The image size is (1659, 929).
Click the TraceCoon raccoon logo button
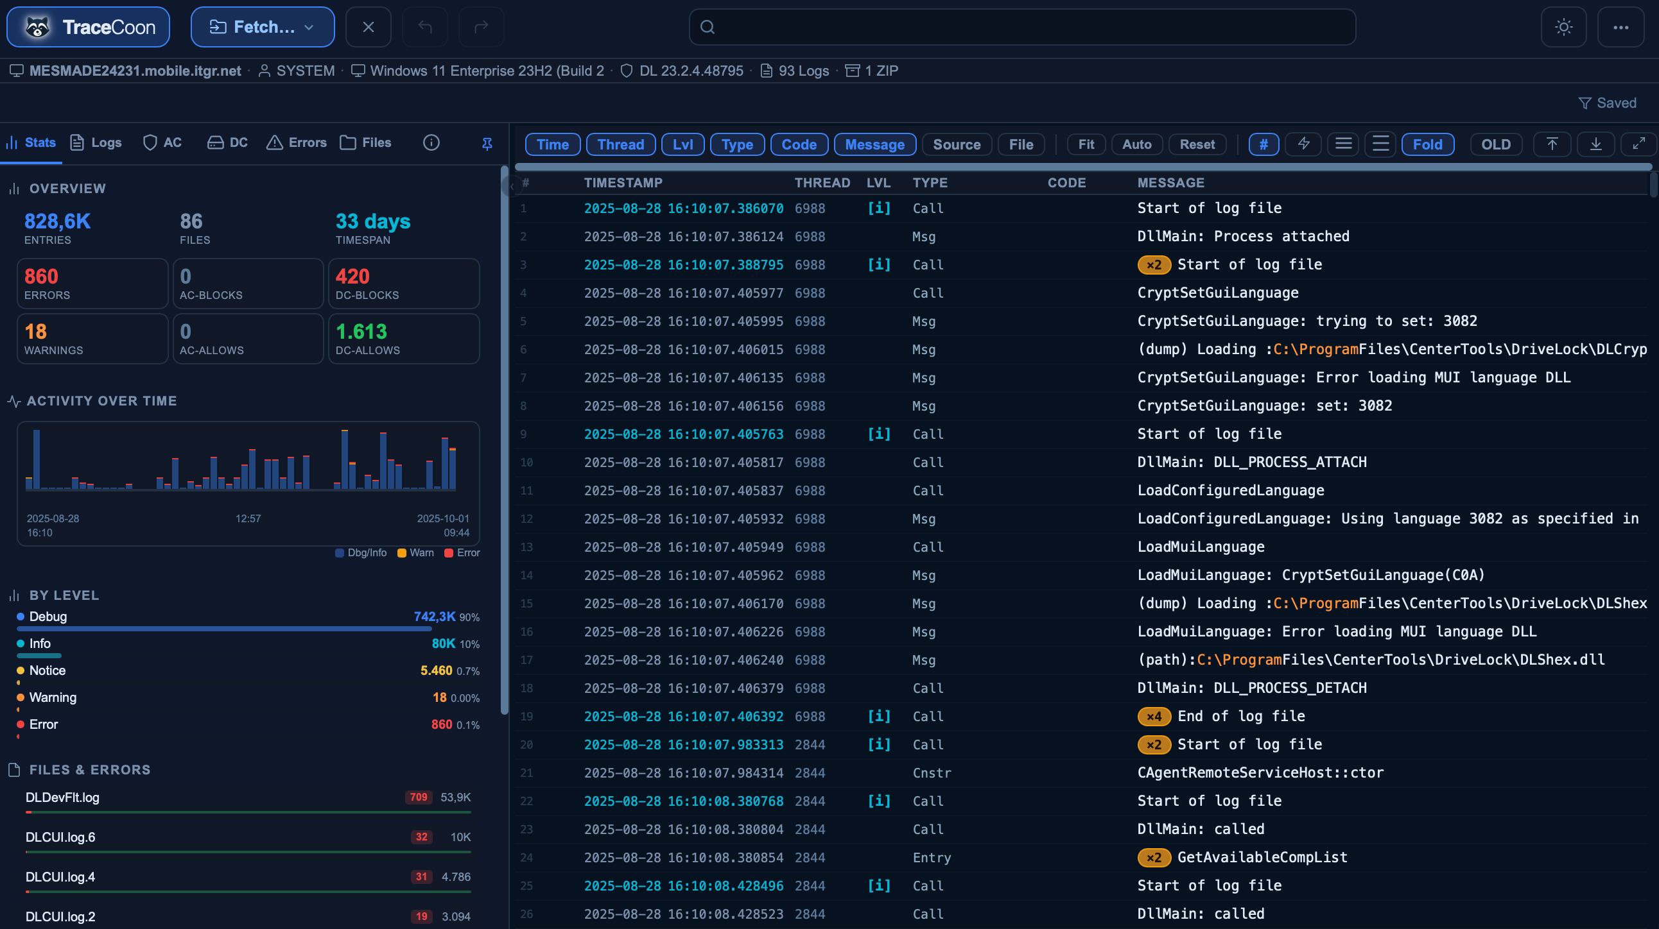[88, 27]
